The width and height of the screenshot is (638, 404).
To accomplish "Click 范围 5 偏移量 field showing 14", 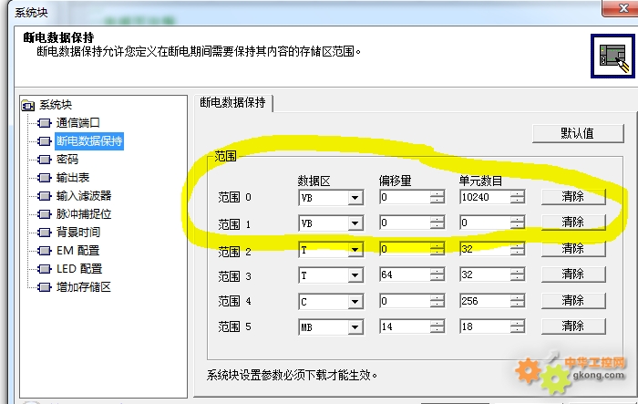I will coord(405,326).
